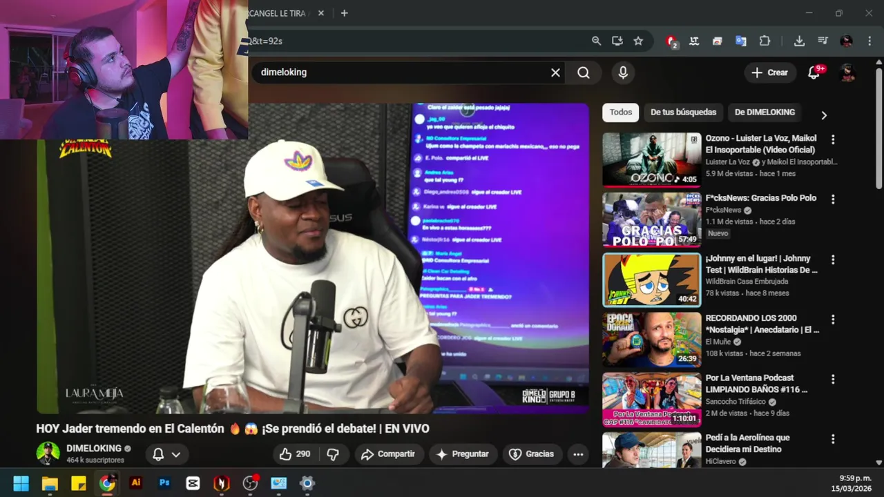Open OBS Studio from the taskbar
Viewport: 884px width, 497px height.
click(250, 483)
